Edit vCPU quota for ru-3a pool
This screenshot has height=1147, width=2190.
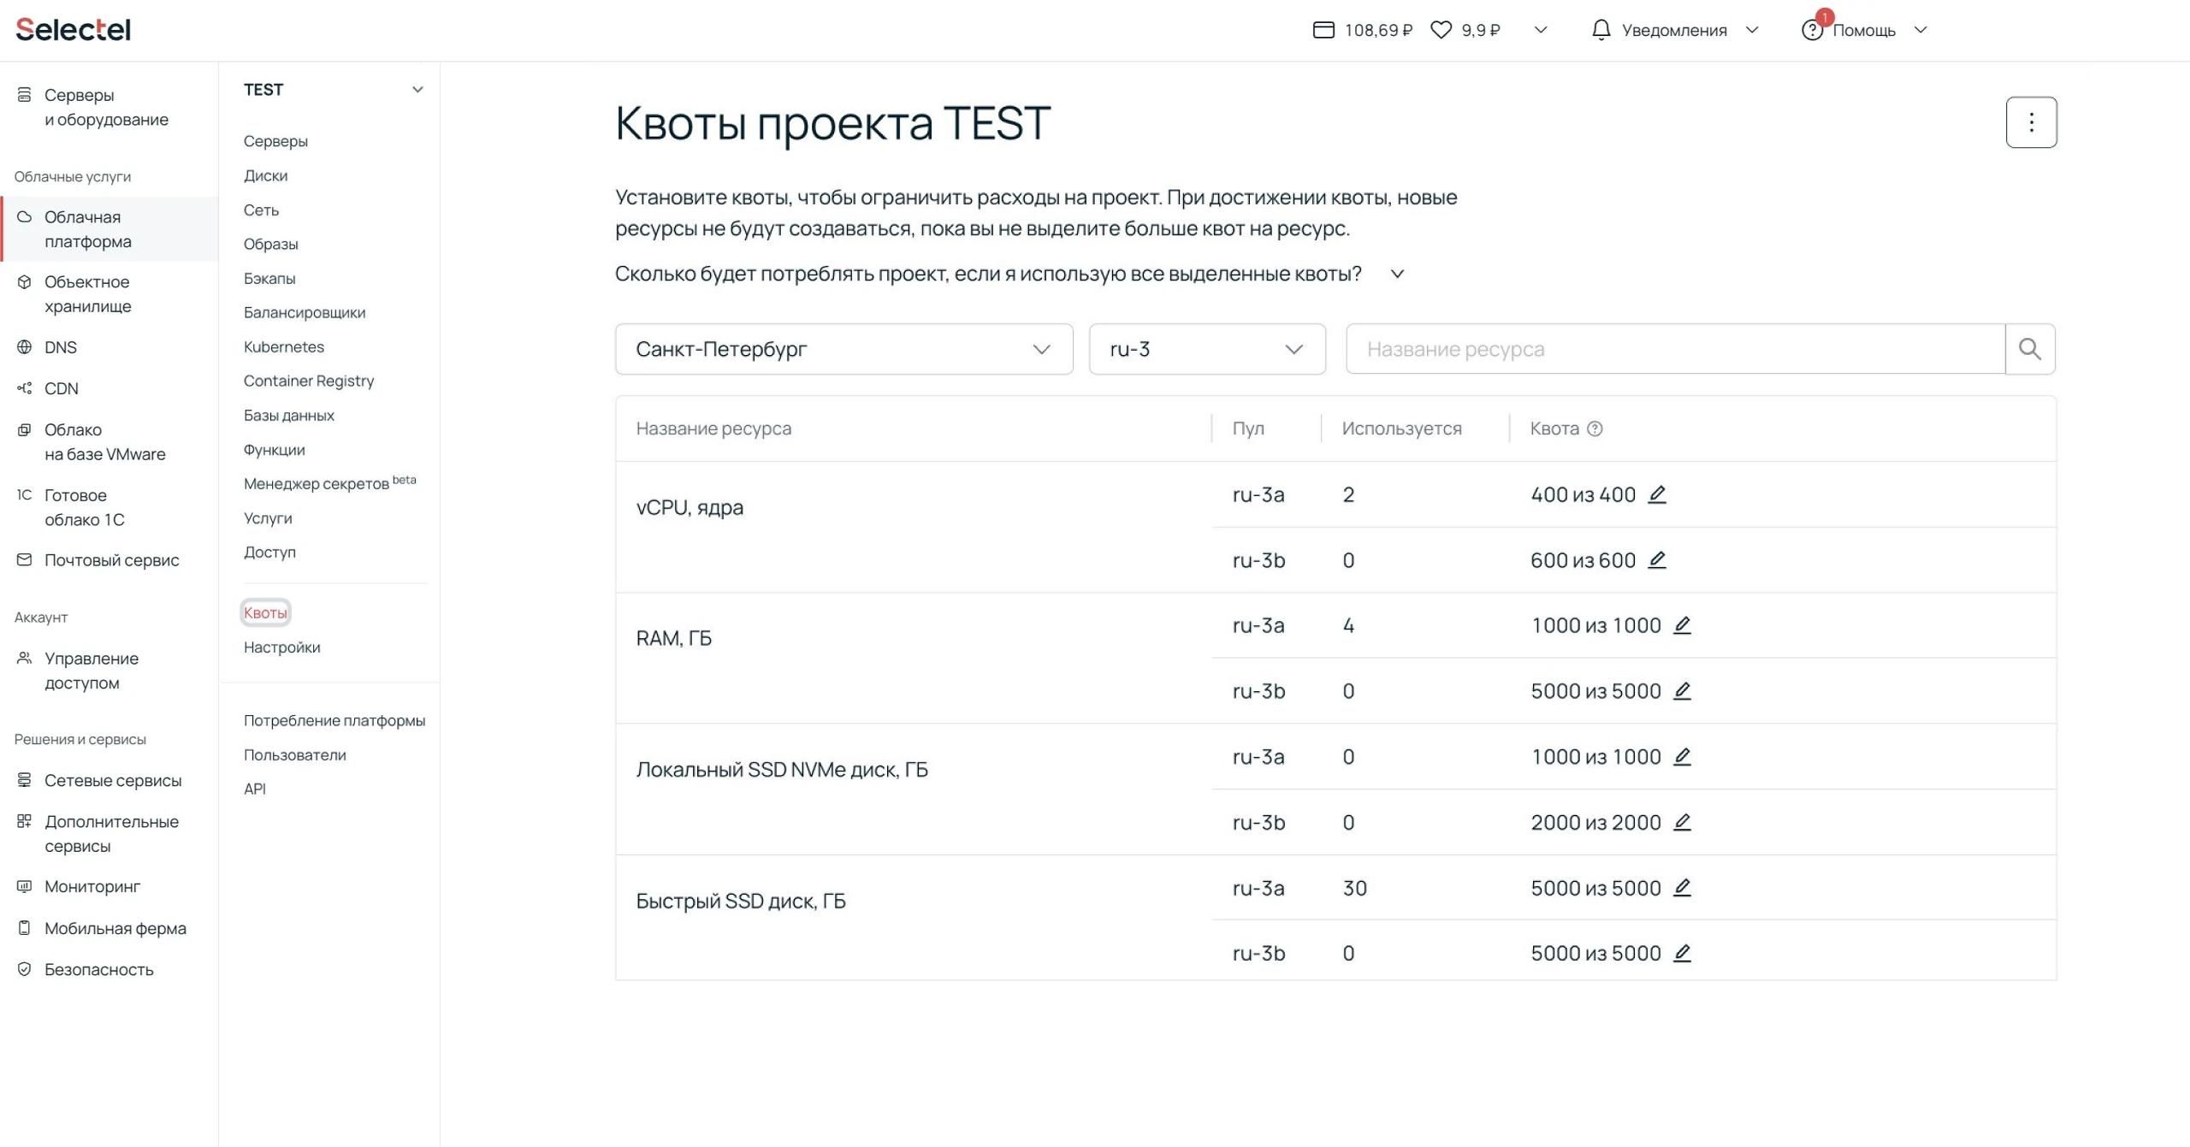(x=1656, y=494)
